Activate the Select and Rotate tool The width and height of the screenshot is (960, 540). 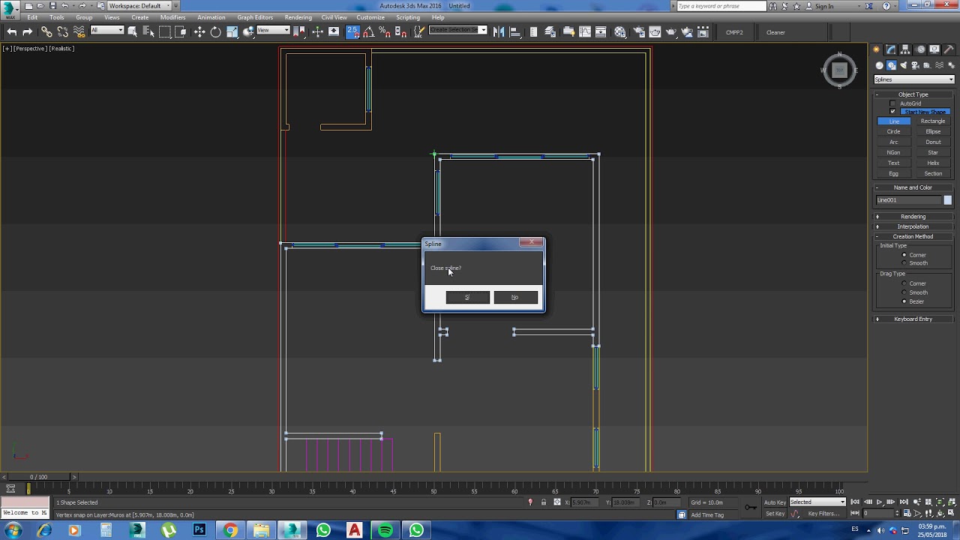pyautogui.click(x=216, y=31)
